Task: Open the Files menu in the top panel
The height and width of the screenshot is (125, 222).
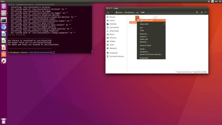Action: click(x=3, y=1)
